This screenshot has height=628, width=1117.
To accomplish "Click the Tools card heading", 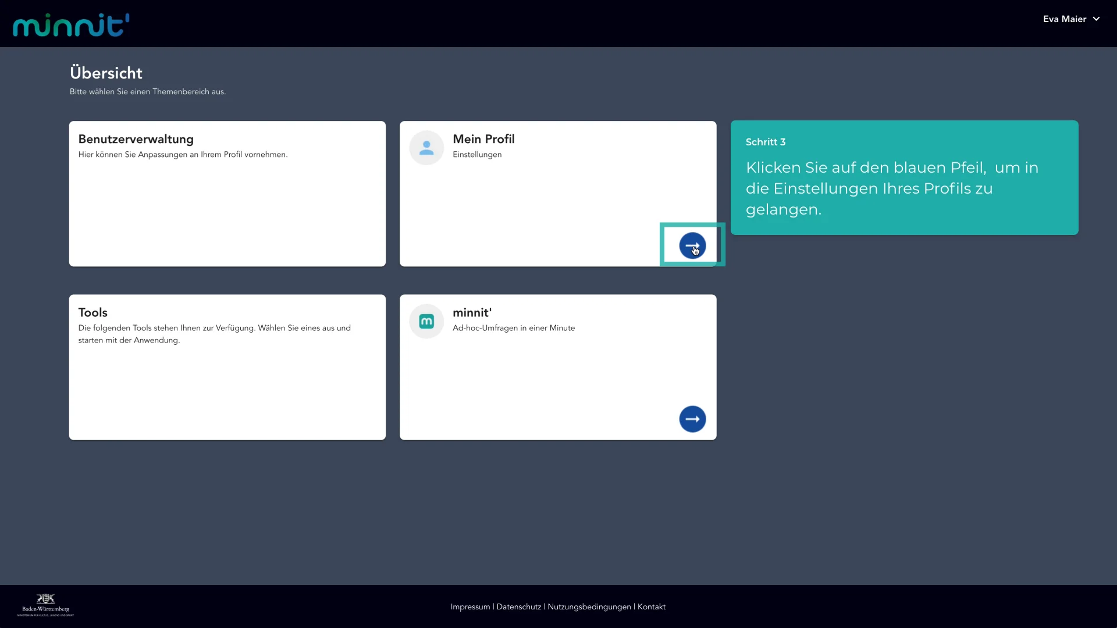I will coord(93,312).
